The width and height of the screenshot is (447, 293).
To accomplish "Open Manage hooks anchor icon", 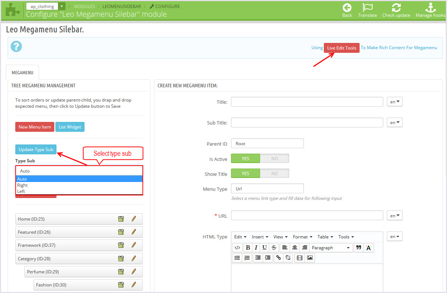I will (431, 7).
